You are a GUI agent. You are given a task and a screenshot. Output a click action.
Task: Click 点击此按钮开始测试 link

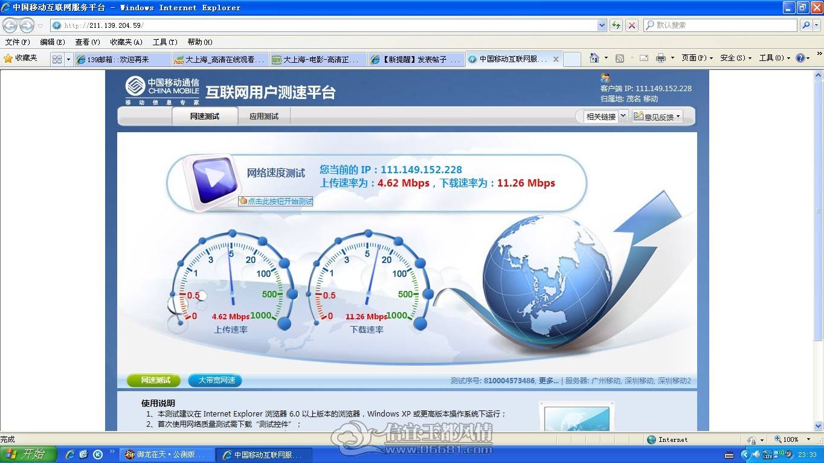(276, 201)
